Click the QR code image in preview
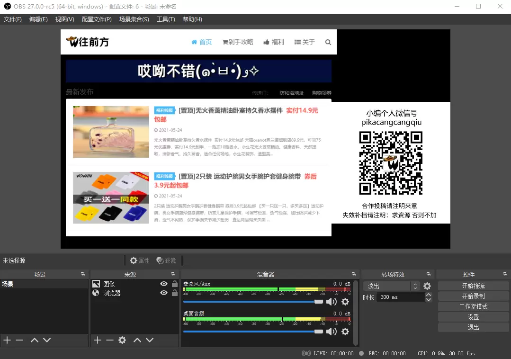The height and width of the screenshot is (359, 511). click(391, 163)
